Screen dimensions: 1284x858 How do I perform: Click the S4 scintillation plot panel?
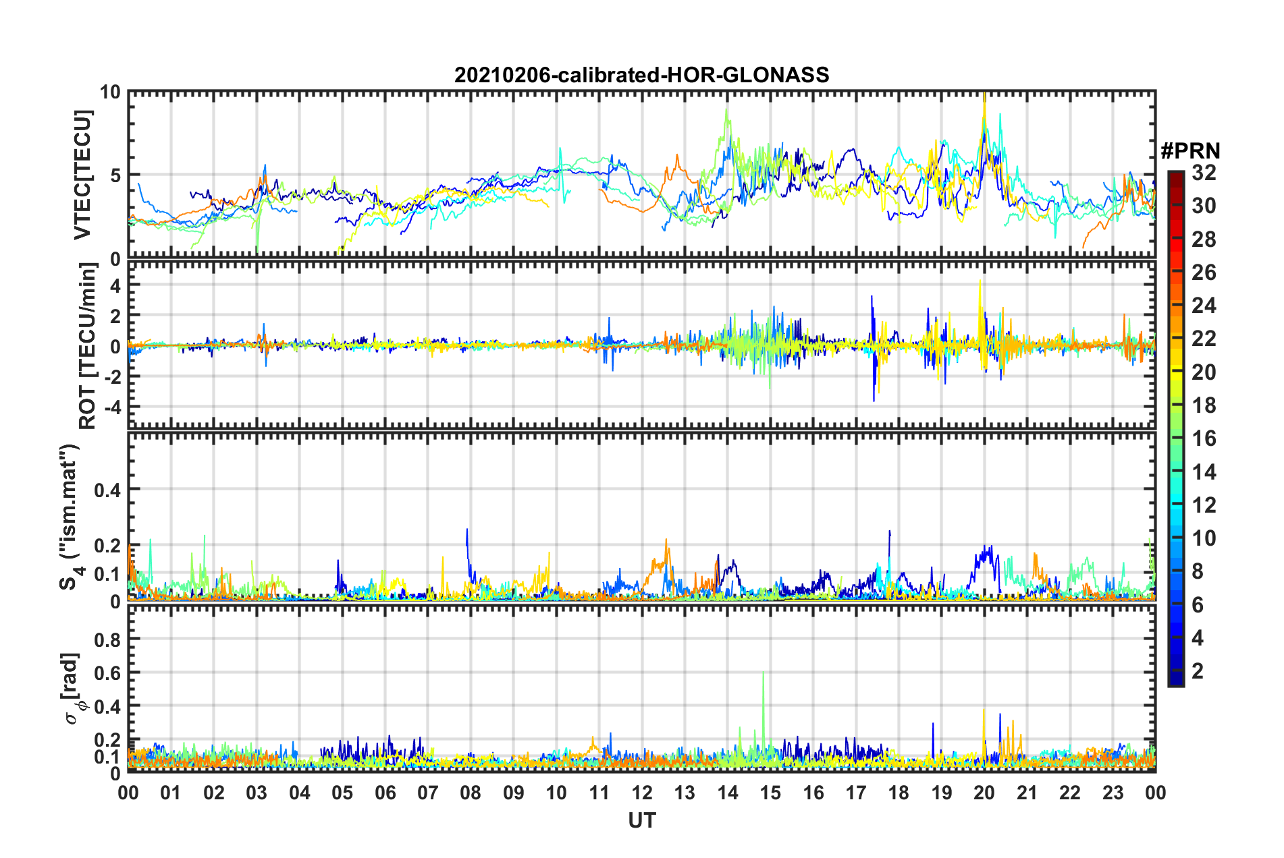[x=641, y=516]
